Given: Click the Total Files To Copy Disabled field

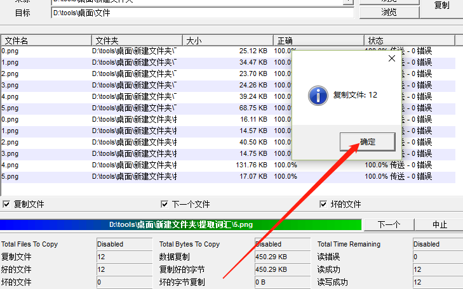Looking at the screenshot, I should click(124, 244).
